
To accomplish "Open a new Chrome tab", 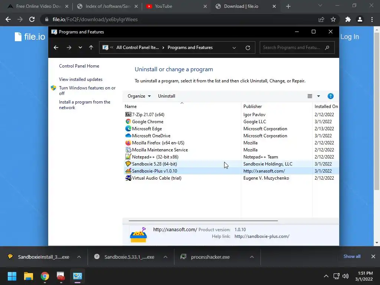I will coord(288,7).
